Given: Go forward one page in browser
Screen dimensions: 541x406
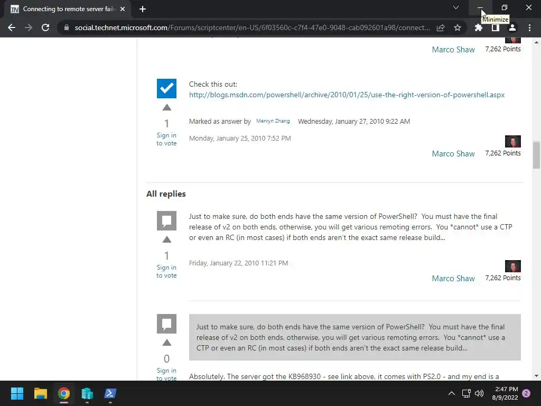Looking at the screenshot, I should tap(29, 27).
